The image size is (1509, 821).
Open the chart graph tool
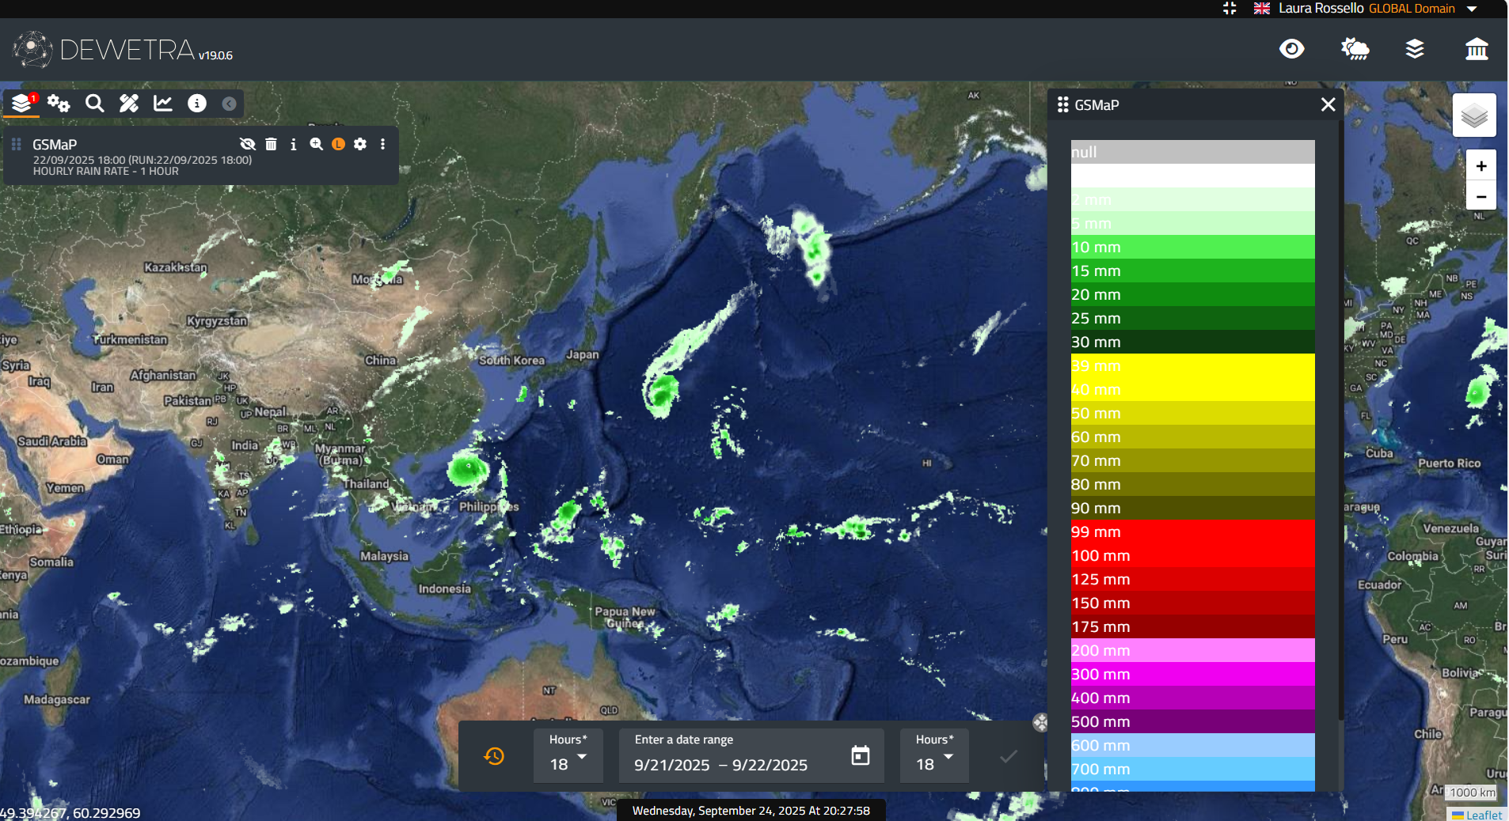coord(163,103)
